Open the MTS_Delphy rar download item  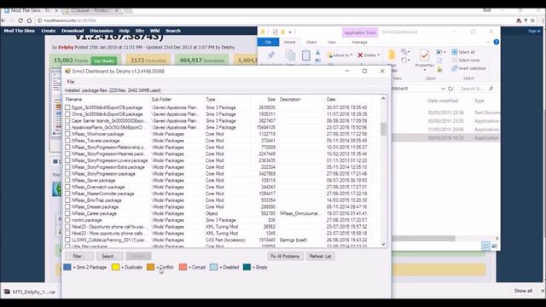point(31,292)
